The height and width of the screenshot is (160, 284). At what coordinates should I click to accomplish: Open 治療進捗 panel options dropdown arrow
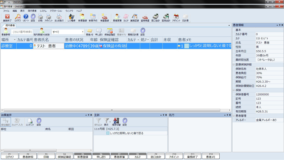click(86, 115)
